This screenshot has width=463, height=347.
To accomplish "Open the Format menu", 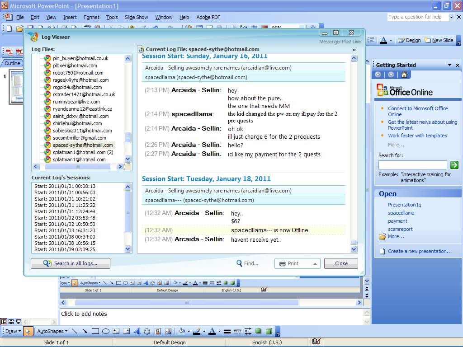I will 91,17.
